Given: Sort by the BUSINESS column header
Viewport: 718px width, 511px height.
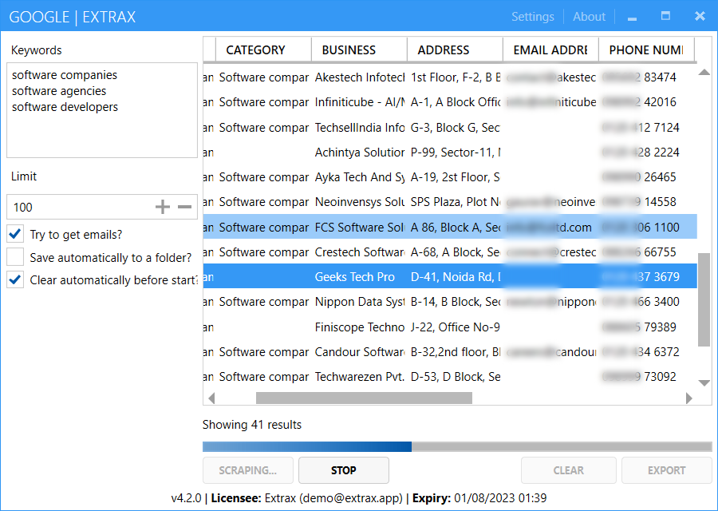Looking at the screenshot, I should [360, 50].
